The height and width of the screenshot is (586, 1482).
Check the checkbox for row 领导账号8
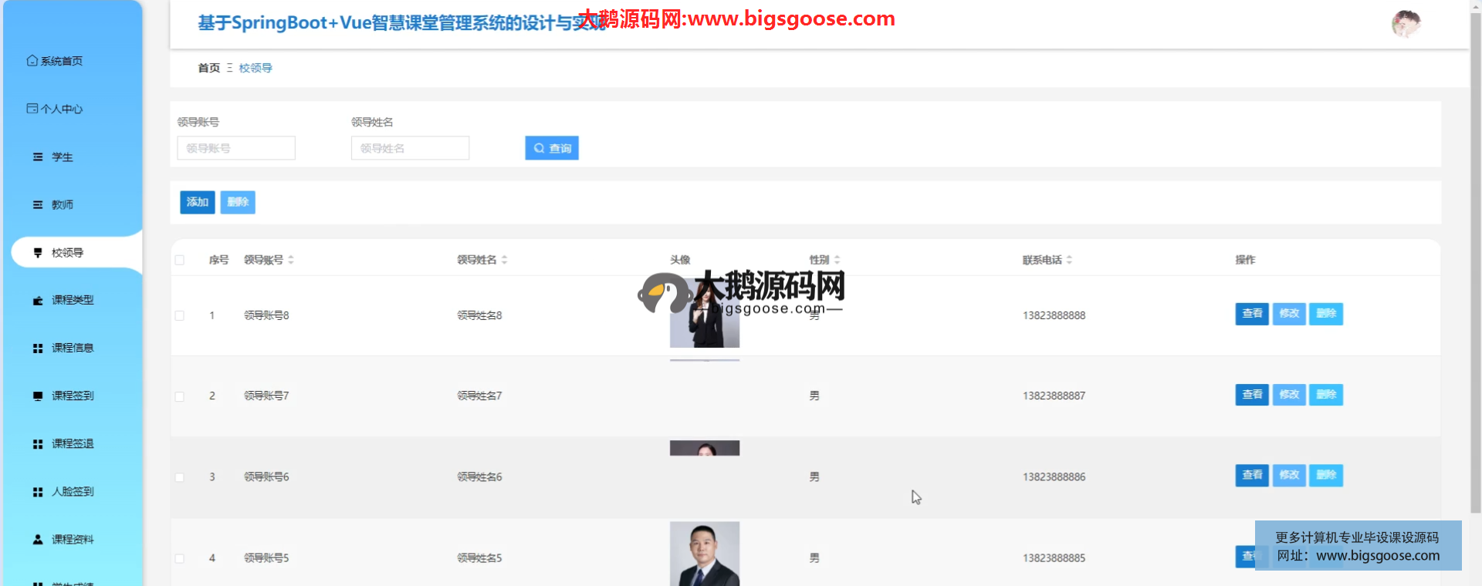[x=180, y=316]
